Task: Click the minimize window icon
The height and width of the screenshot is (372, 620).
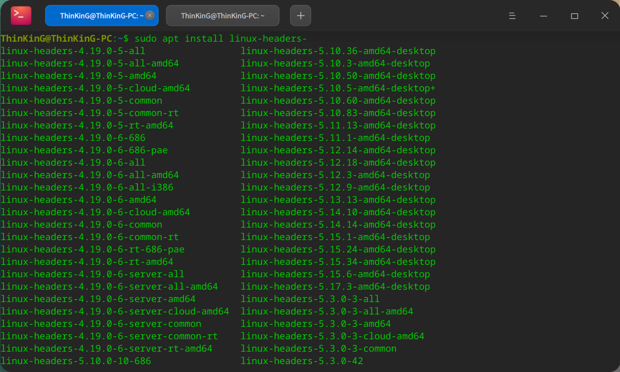Action: 544,15
